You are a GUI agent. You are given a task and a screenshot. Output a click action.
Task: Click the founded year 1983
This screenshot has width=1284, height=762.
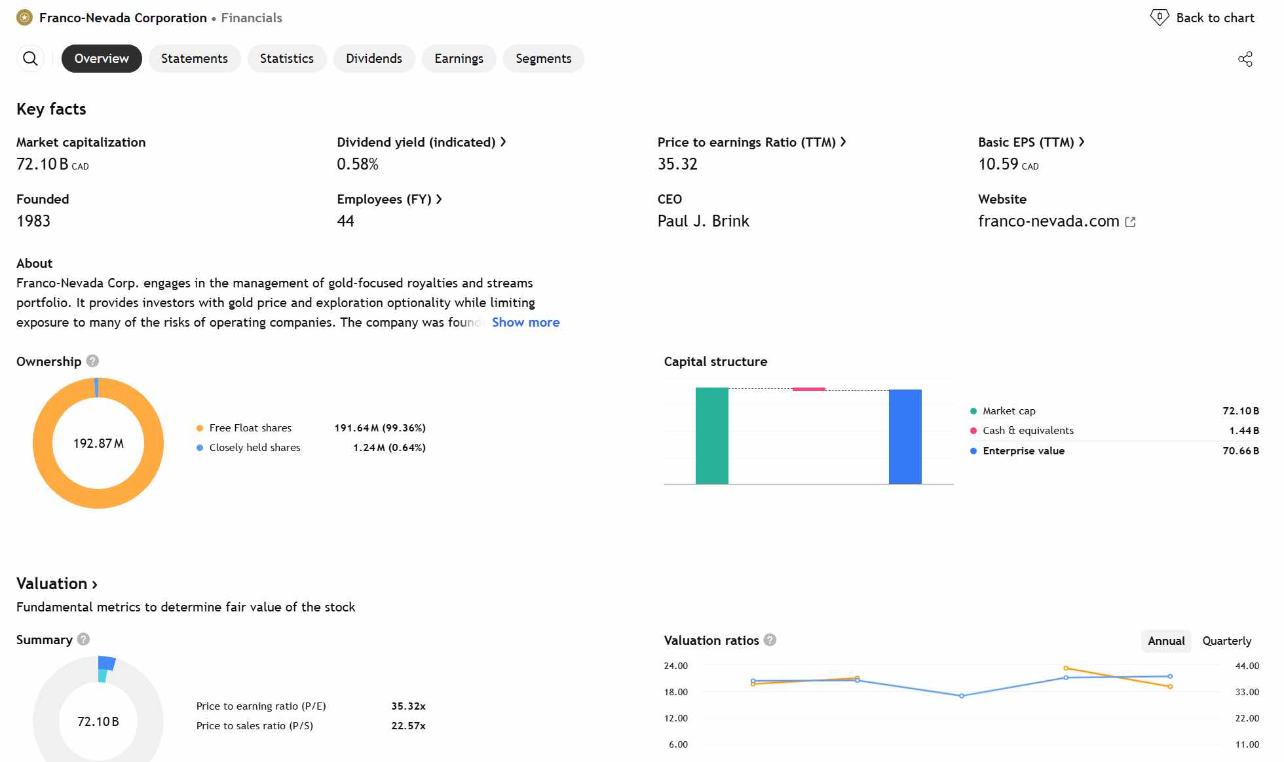tap(33, 221)
